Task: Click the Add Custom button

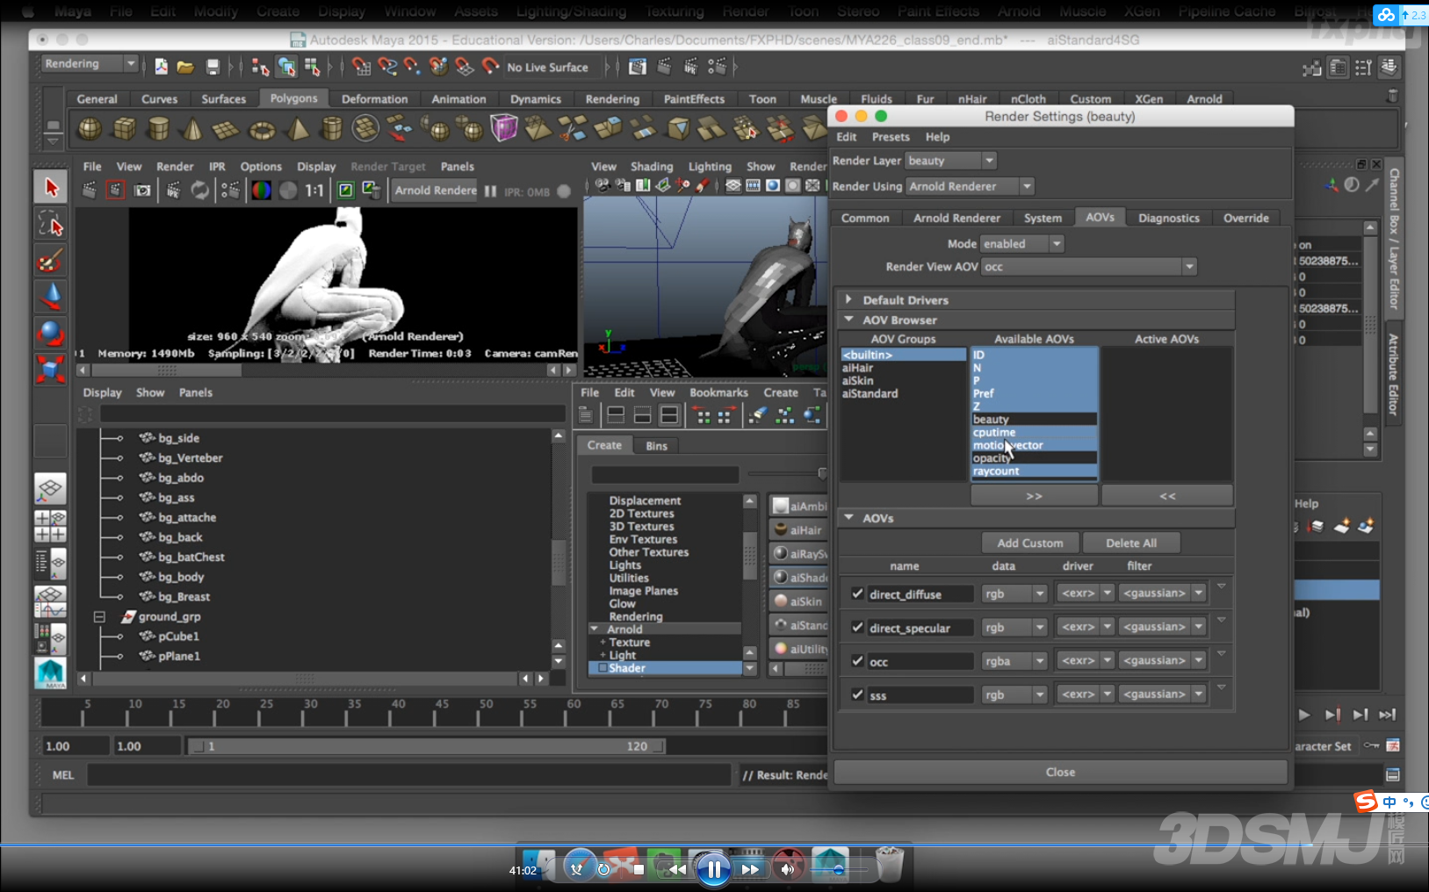Action: 1029,543
